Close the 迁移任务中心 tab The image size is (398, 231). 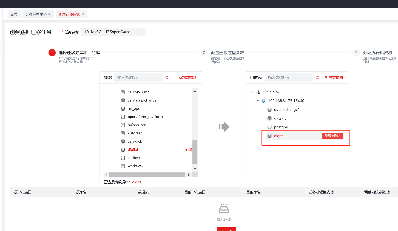pos(49,15)
